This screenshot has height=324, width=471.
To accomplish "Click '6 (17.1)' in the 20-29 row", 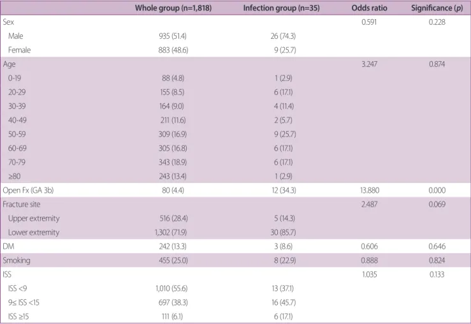I will pos(283,92).
